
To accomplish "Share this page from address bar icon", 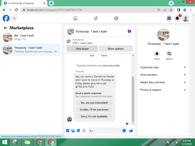I will click(x=165, y=10).
